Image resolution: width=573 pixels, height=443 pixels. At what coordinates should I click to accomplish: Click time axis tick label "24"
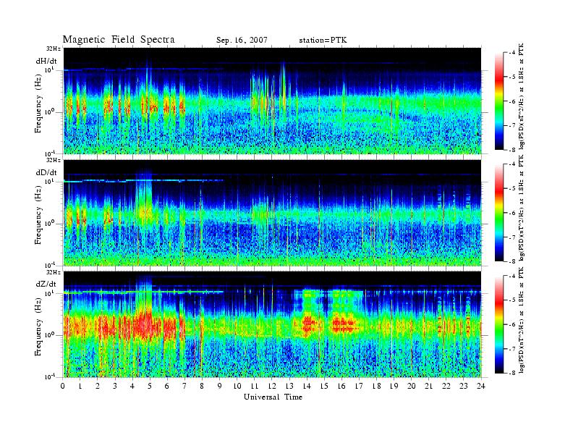click(481, 386)
